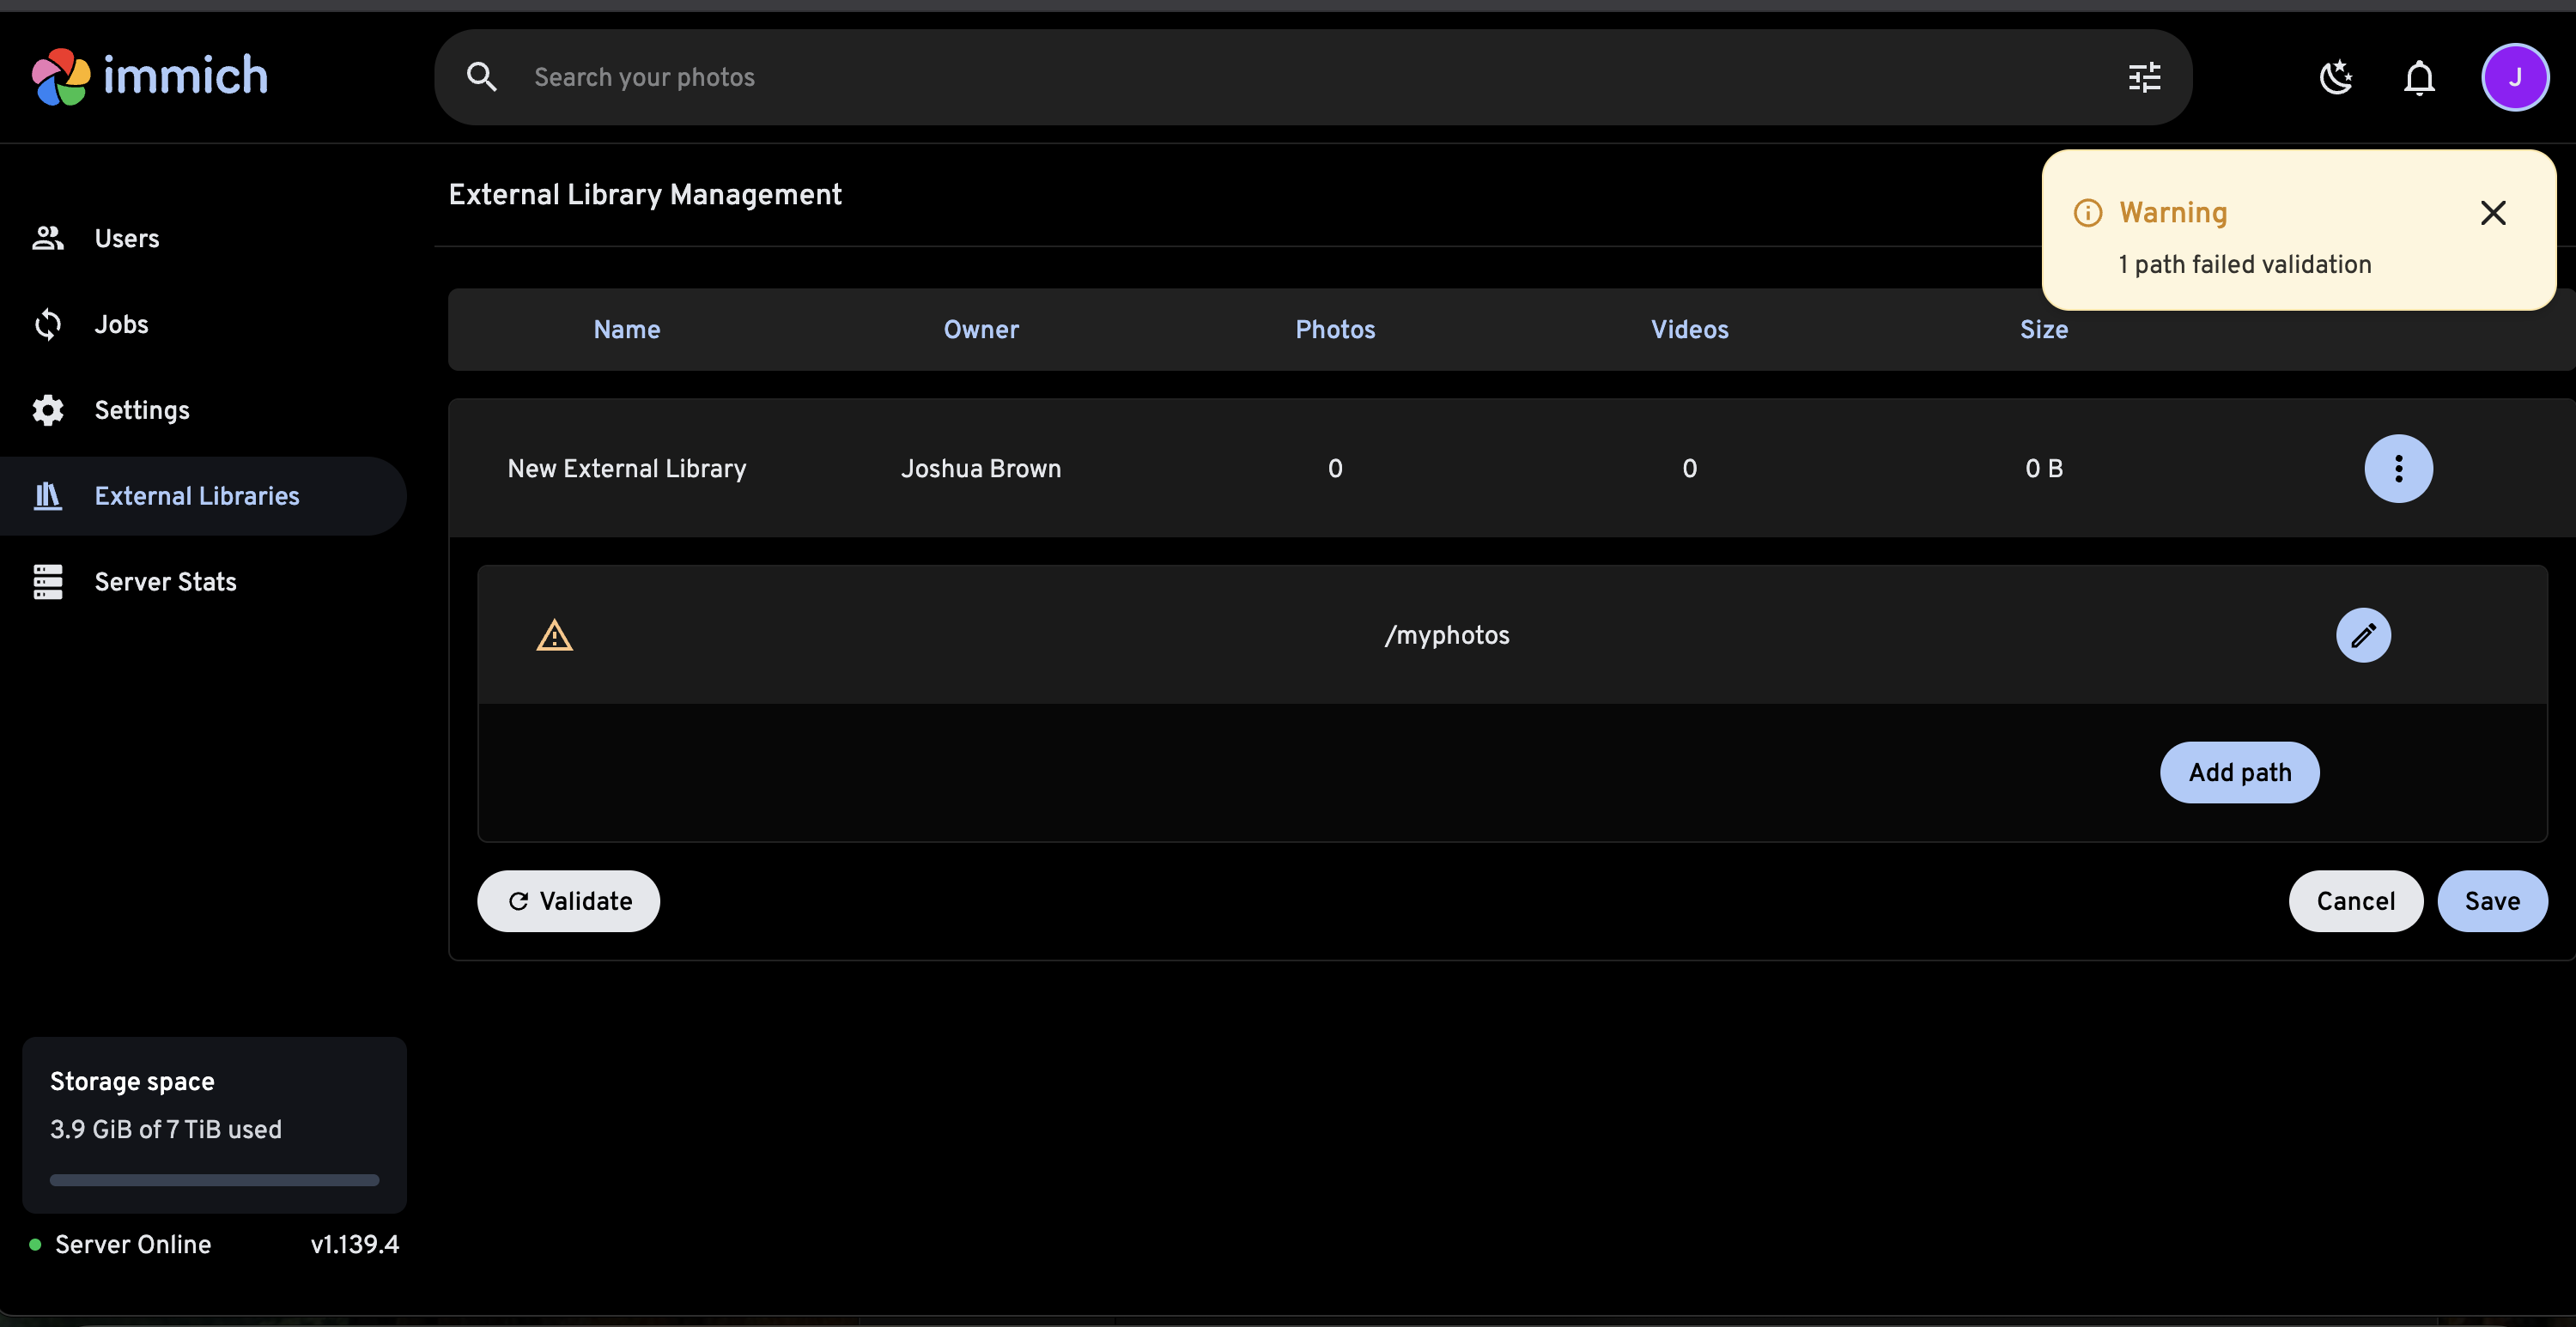Open search filter options icon
The width and height of the screenshot is (2576, 1327).
[x=2144, y=77]
